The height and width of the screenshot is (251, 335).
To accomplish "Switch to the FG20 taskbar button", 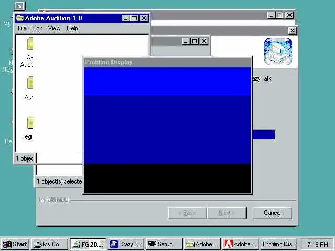I will [x=88, y=244].
